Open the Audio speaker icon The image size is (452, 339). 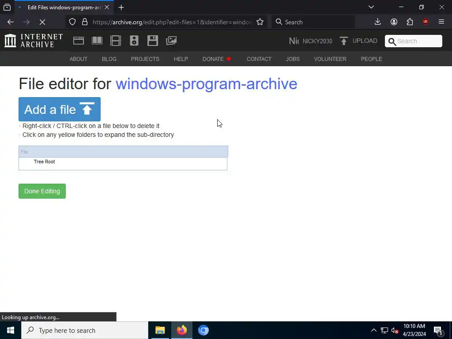tap(134, 41)
